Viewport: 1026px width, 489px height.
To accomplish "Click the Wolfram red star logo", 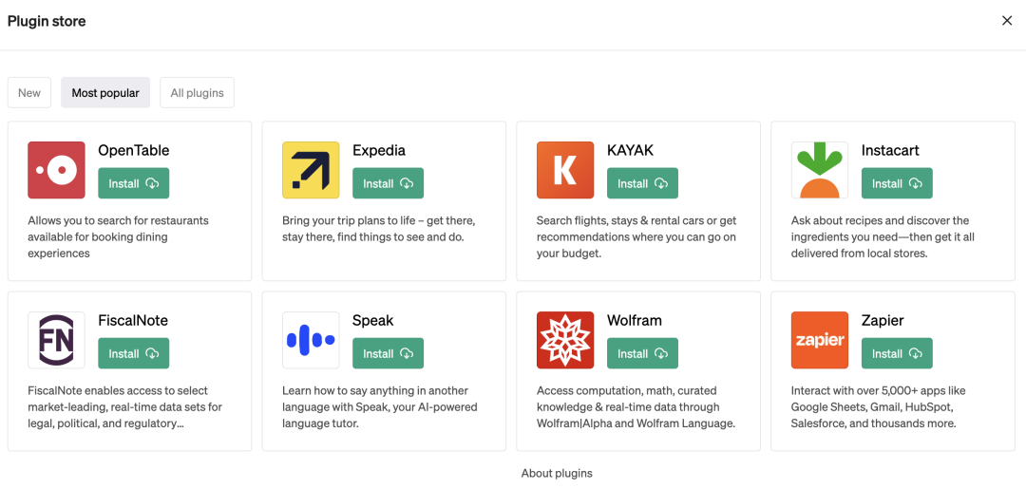I will click(x=565, y=340).
